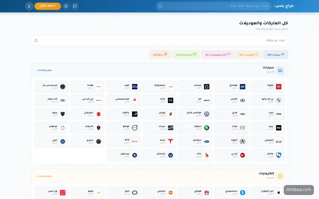Go to the حراج بلس home logo
Viewport: 319px width, 199px height.
284,6
